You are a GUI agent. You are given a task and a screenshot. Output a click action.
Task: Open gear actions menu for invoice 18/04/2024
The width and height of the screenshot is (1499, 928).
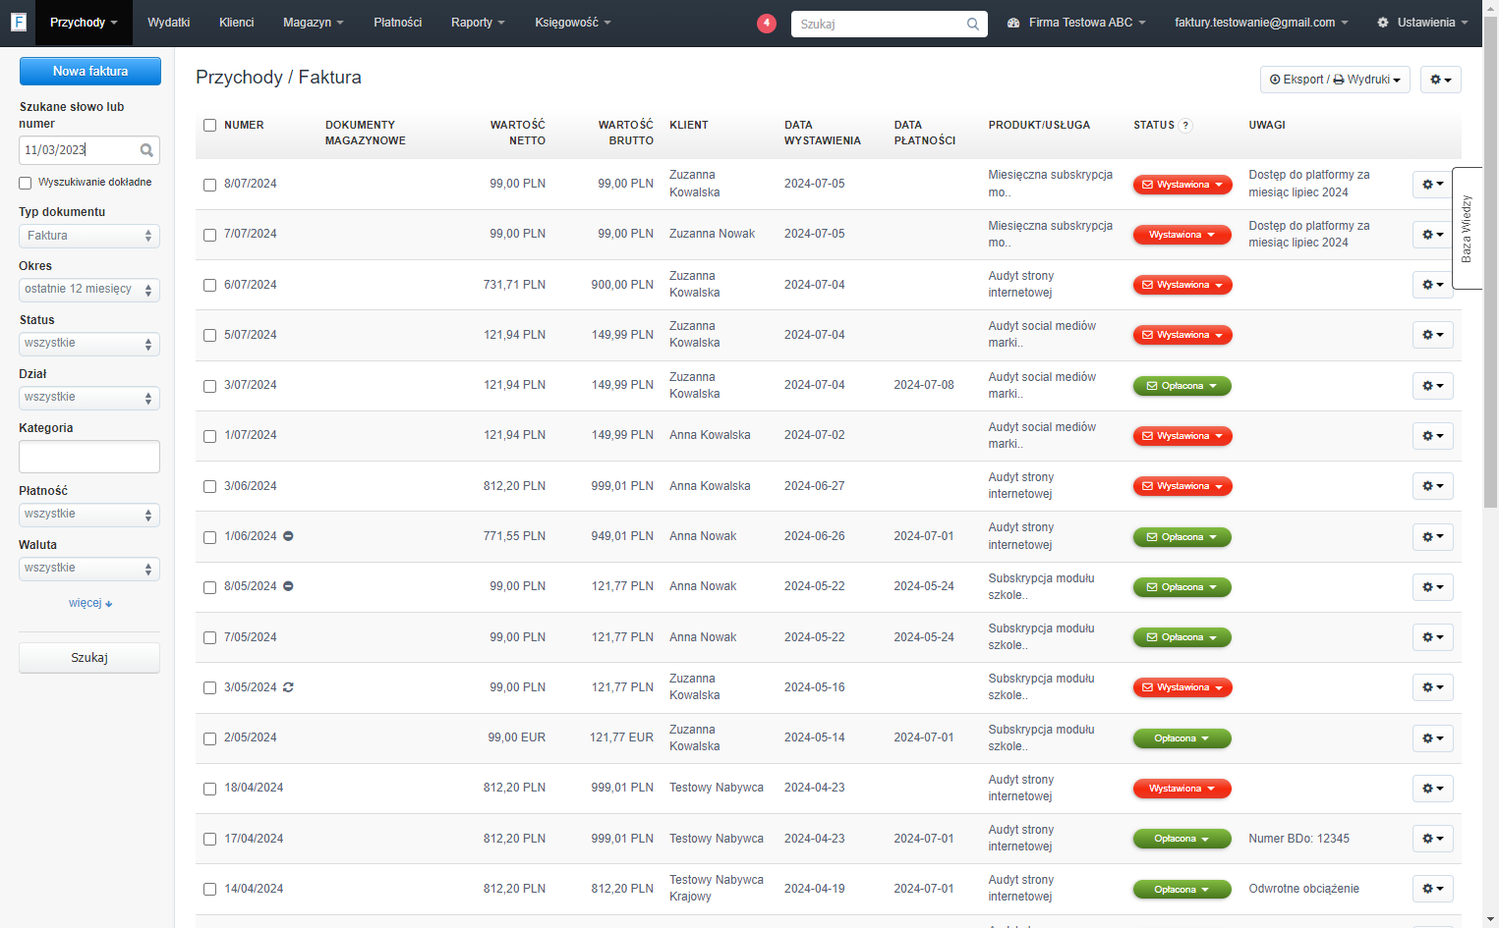(1432, 789)
